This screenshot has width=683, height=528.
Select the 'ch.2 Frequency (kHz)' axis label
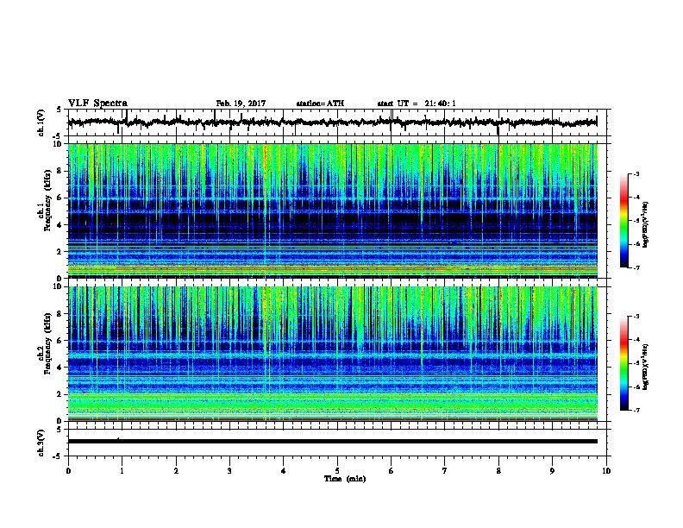pyautogui.click(x=45, y=343)
